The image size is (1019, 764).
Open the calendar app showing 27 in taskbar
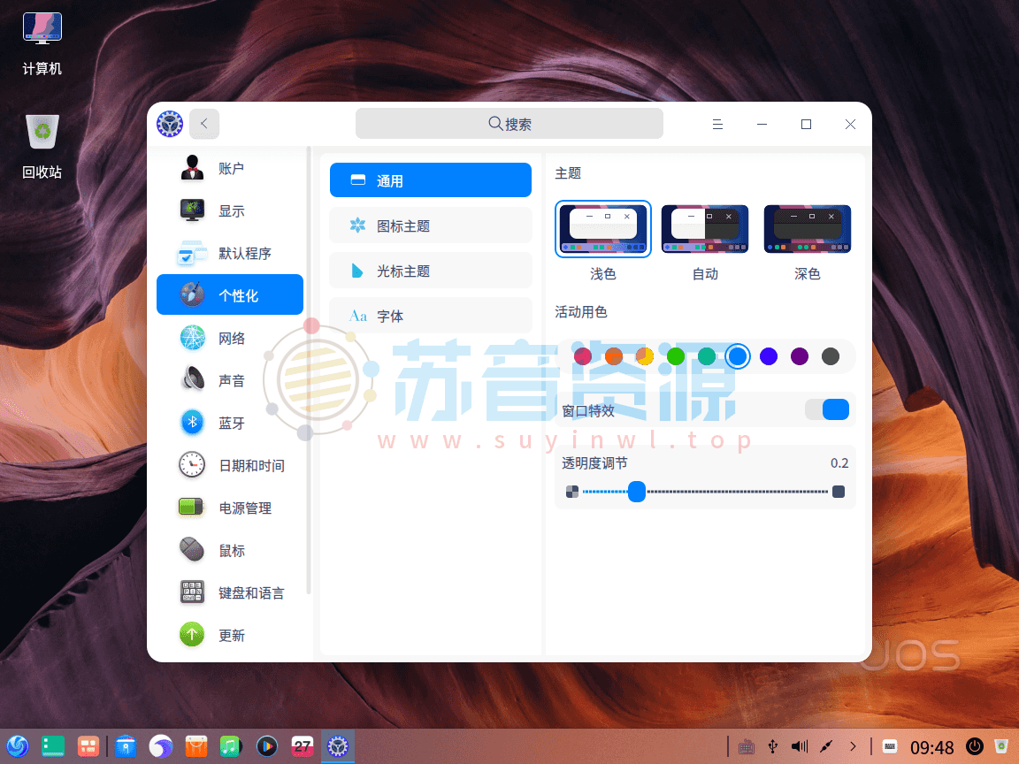(303, 746)
